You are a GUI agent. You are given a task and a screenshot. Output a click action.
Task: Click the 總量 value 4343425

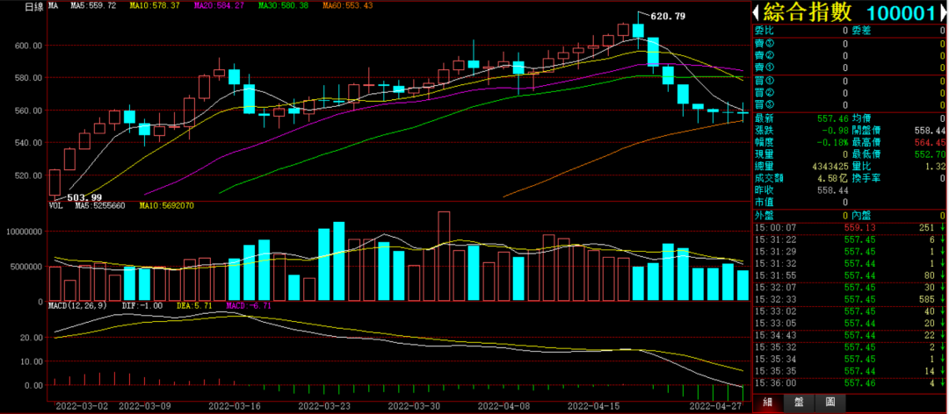tap(830, 166)
